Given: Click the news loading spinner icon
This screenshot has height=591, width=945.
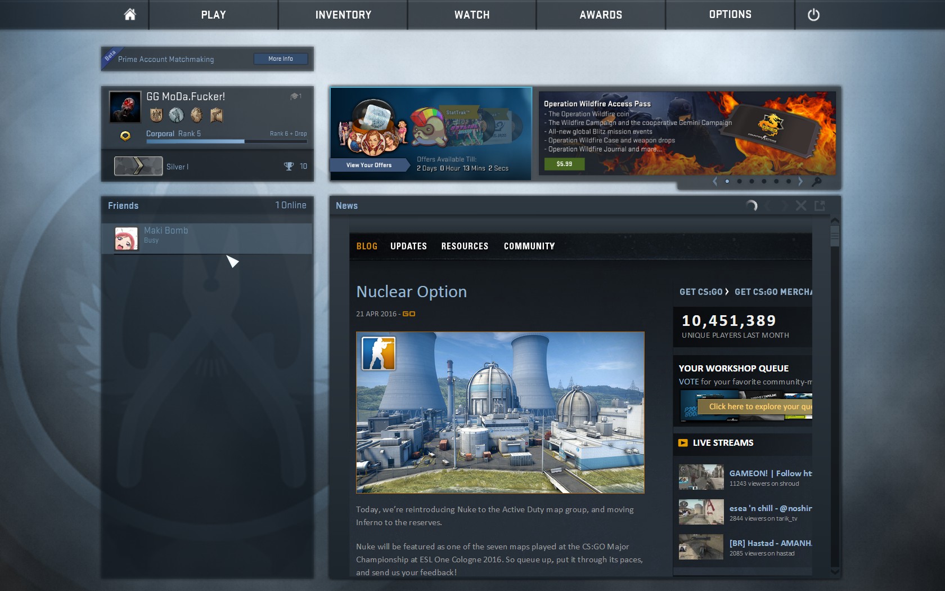Looking at the screenshot, I should pos(751,206).
